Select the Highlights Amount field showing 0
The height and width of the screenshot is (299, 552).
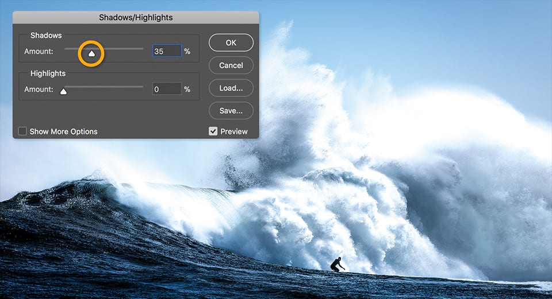coord(167,89)
